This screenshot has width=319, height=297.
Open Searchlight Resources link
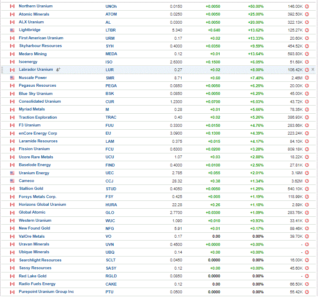coord(40,260)
